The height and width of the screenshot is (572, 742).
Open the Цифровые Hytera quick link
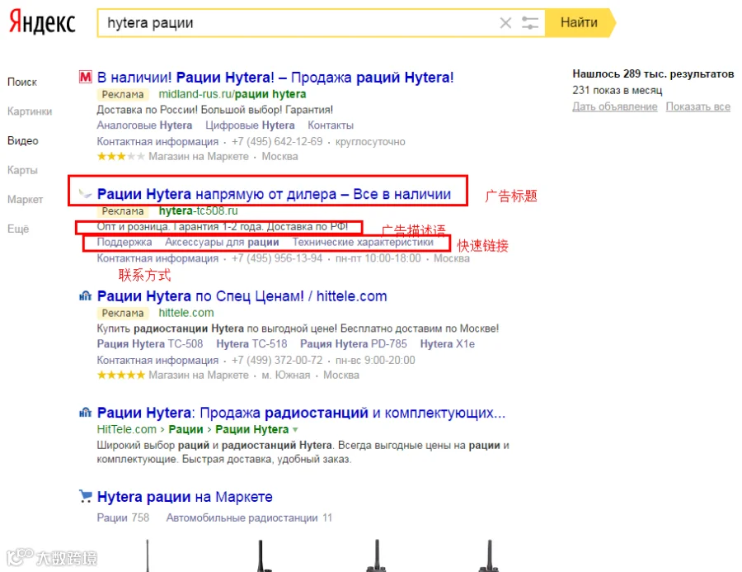click(250, 125)
